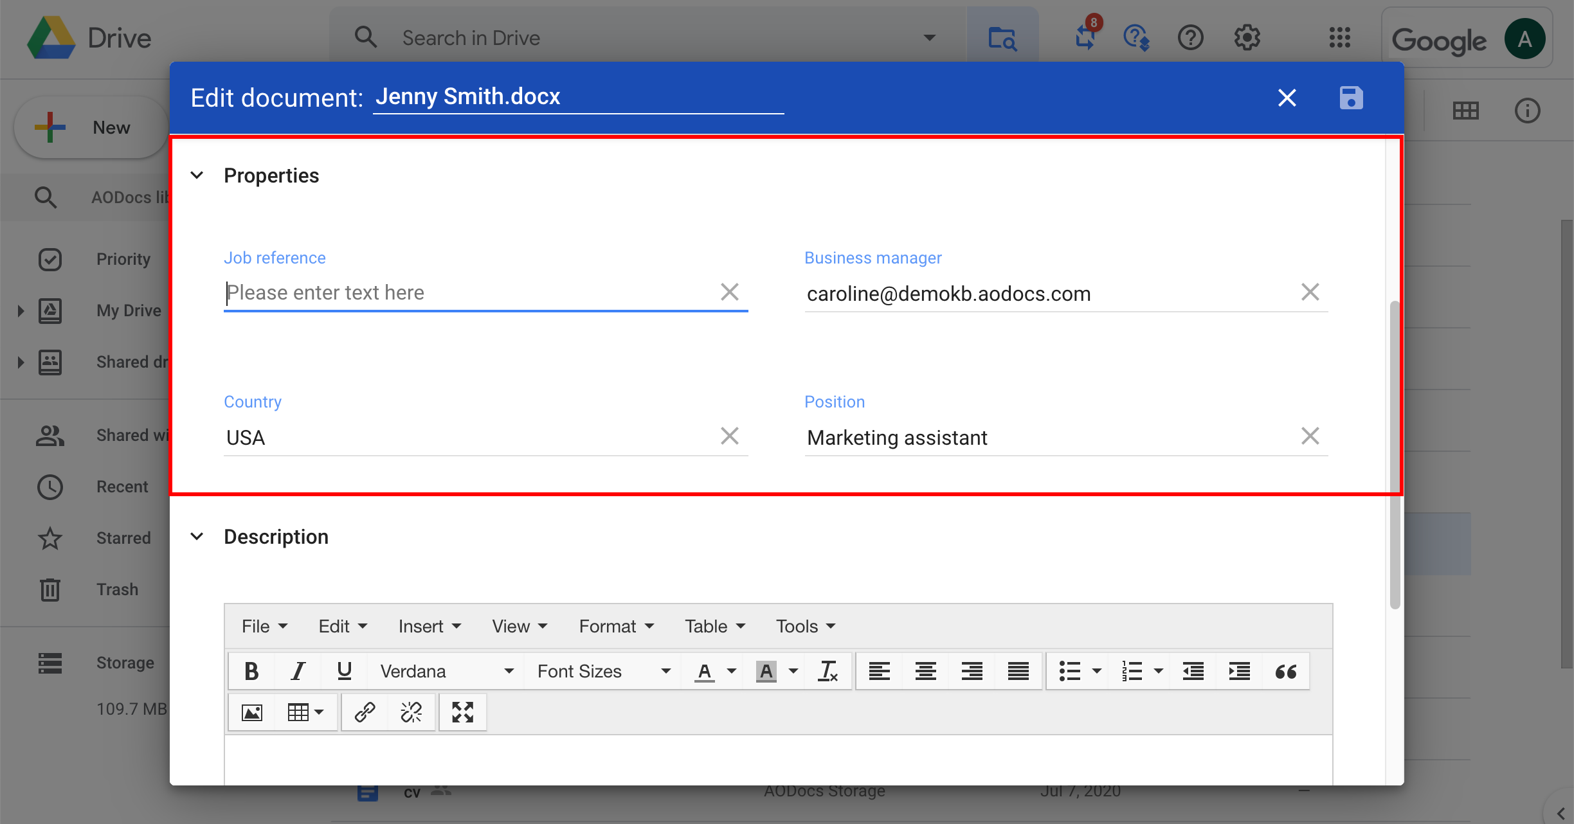Open Drive search options dropdown arrow
The height and width of the screenshot is (824, 1574).
tap(929, 38)
